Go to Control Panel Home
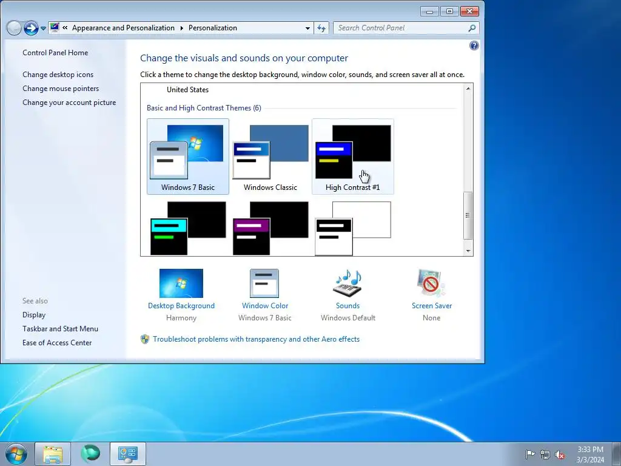This screenshot has width=621, height=466. [55, 53]
